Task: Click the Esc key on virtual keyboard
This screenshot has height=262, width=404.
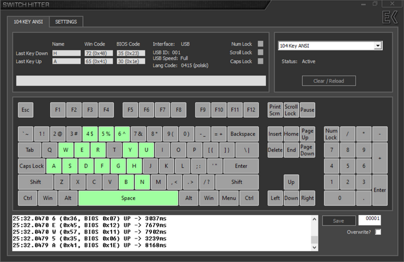Action: click(25, 110)
